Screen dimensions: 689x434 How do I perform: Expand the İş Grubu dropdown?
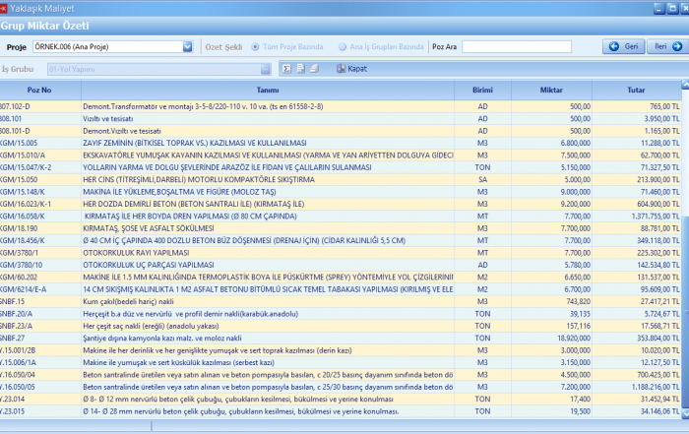coord(265,69)
